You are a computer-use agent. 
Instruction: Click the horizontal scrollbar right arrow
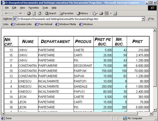[x=151, y=113]
